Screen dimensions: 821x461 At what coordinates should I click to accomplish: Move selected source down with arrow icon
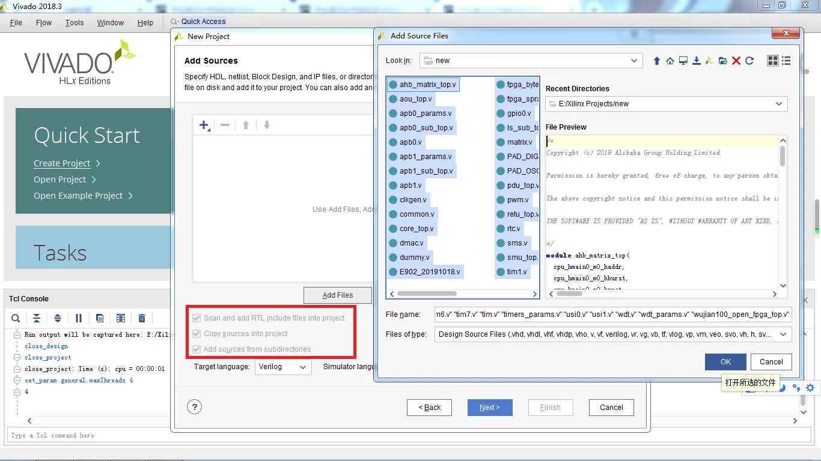(x=267, y=125)
